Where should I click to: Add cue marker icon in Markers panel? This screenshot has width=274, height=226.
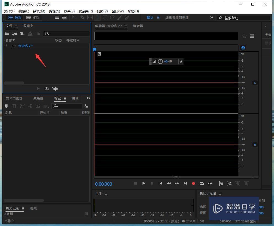pos(6,106)
